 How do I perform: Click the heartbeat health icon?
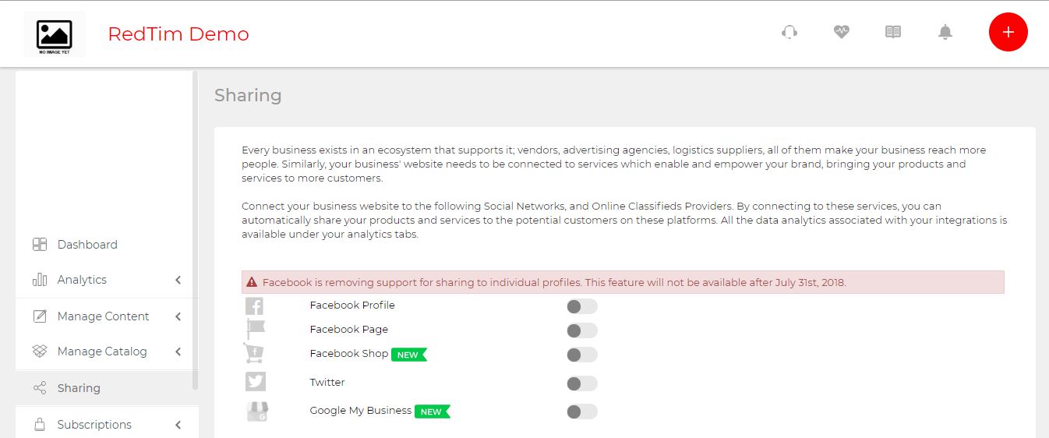point(841,32)
